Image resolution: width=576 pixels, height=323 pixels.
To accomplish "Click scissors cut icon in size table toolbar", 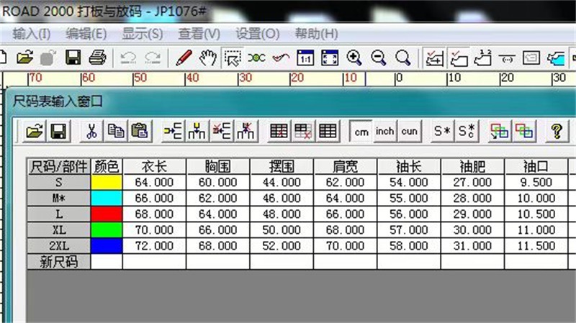I will (x=91, y=131).
